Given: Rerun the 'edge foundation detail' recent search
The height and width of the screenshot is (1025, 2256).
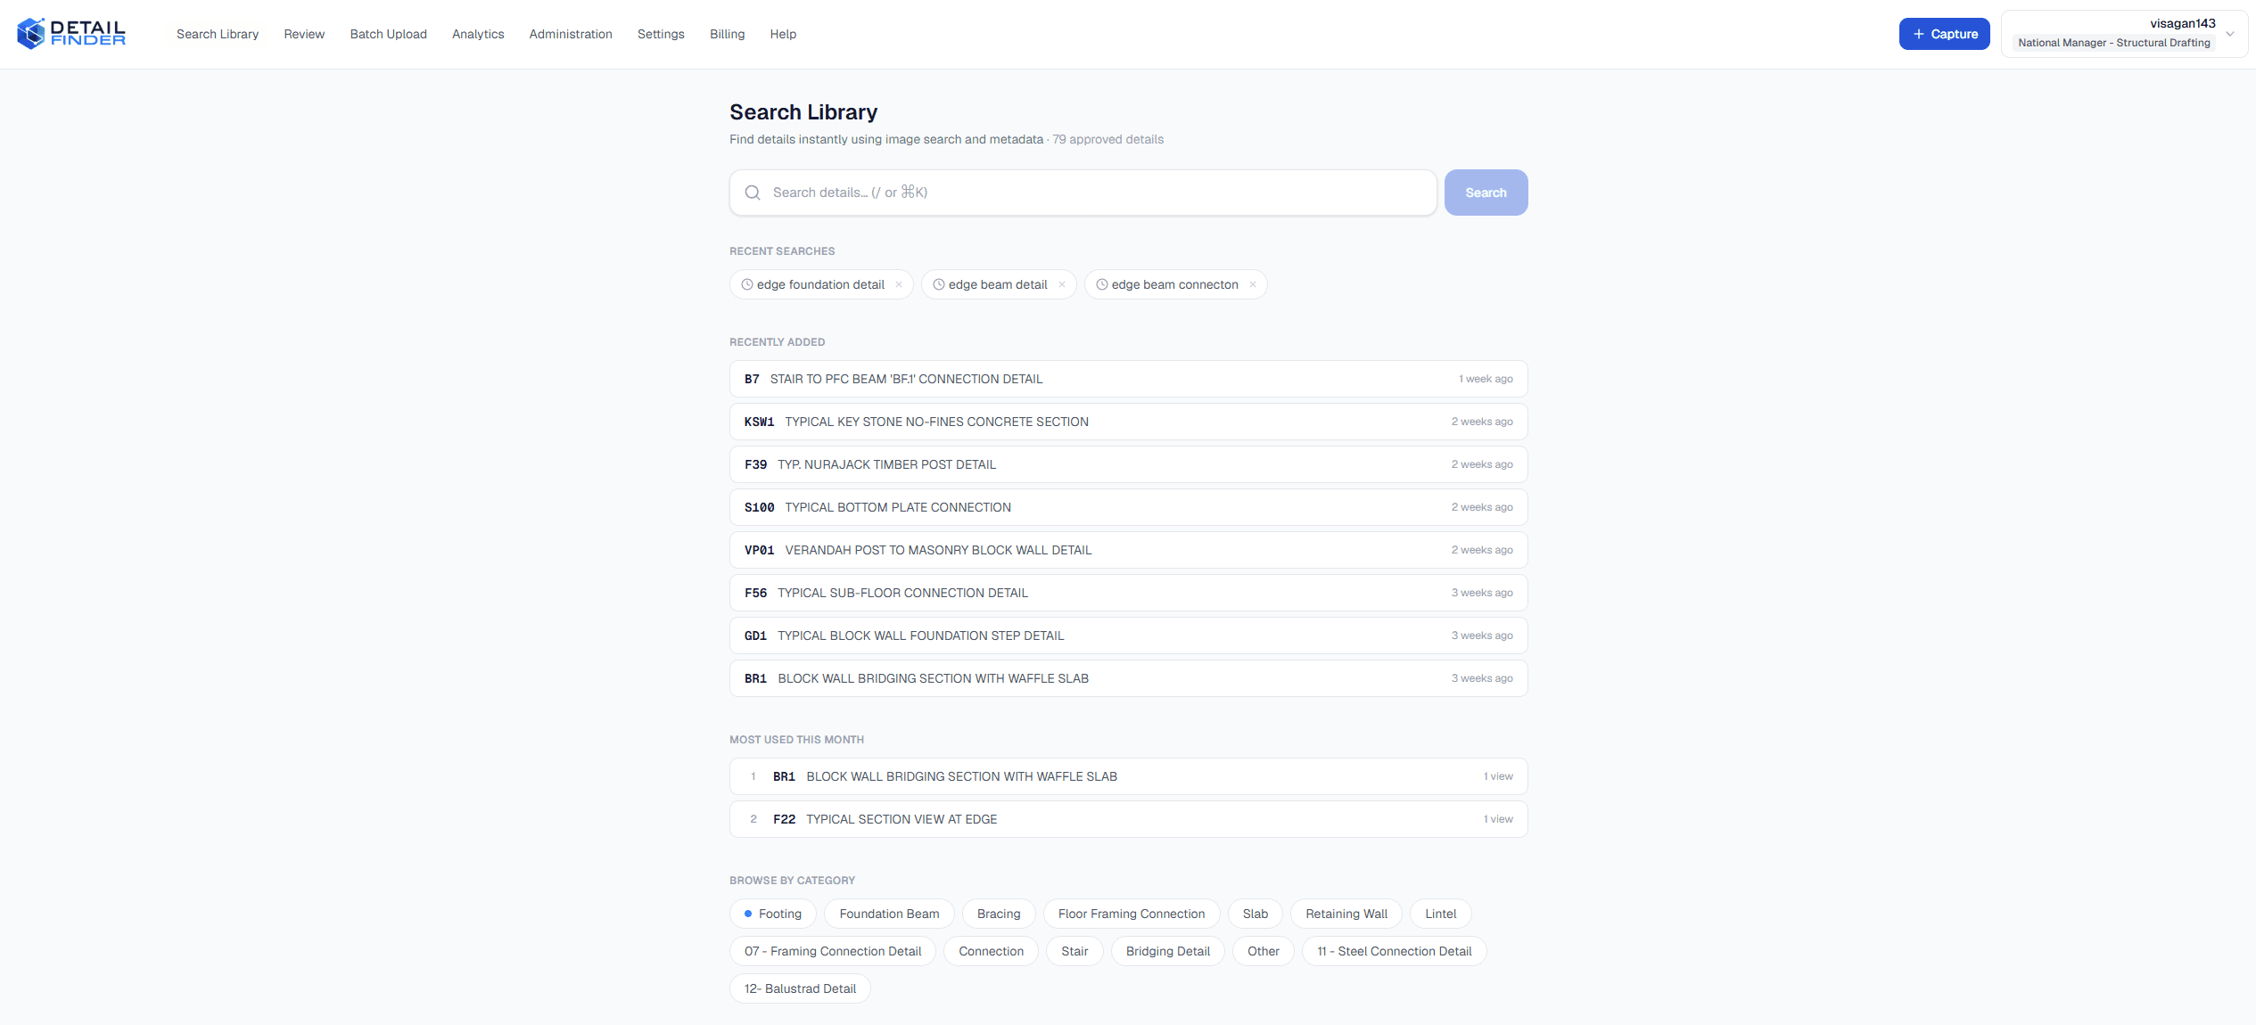Looking at the screenshot, I should (x=820, y=284).
